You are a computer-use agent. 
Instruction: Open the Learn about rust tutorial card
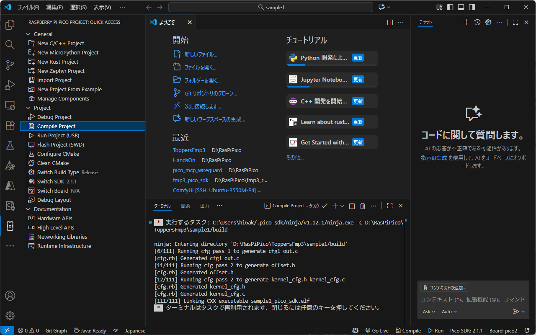point(332,122)
